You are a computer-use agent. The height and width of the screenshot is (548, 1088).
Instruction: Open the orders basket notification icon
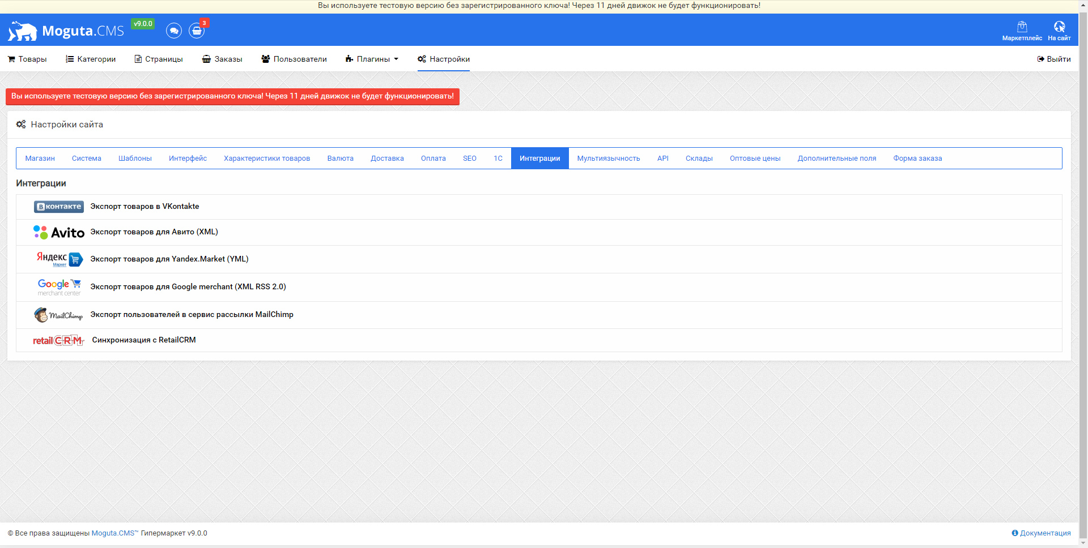pyautogui.click(x=197, y=31)
